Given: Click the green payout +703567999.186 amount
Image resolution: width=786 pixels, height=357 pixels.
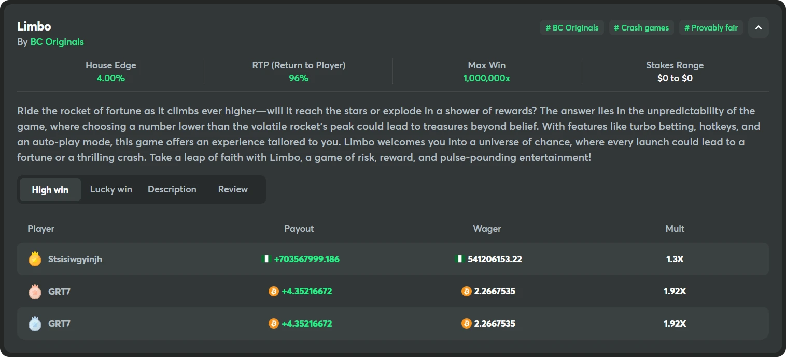Looking at the screenshot, I should coord(306,259).
